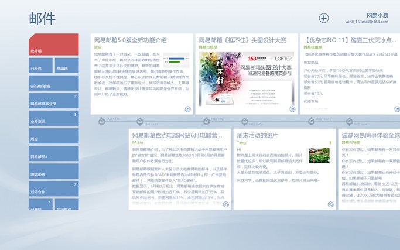The height and width of the screenshot is (250, 400).
Task: Open the 草稿箱 drafts folder tile
Action: (x=66, y=67)
